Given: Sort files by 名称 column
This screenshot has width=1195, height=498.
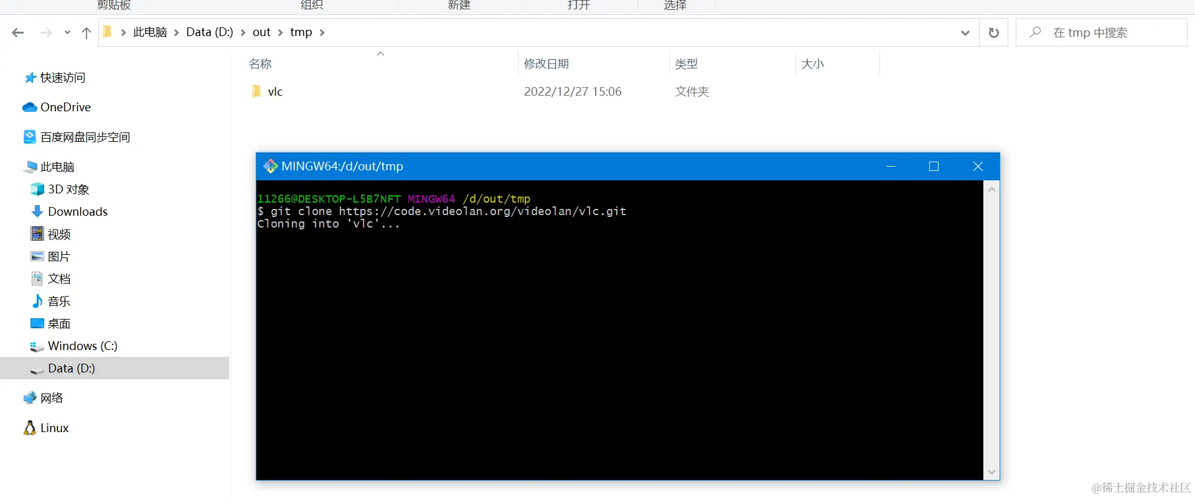Looking at the screenshot, I should (260, 64).
